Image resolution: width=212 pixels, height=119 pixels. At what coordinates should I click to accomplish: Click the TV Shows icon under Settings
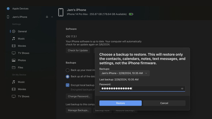[14, 53]
